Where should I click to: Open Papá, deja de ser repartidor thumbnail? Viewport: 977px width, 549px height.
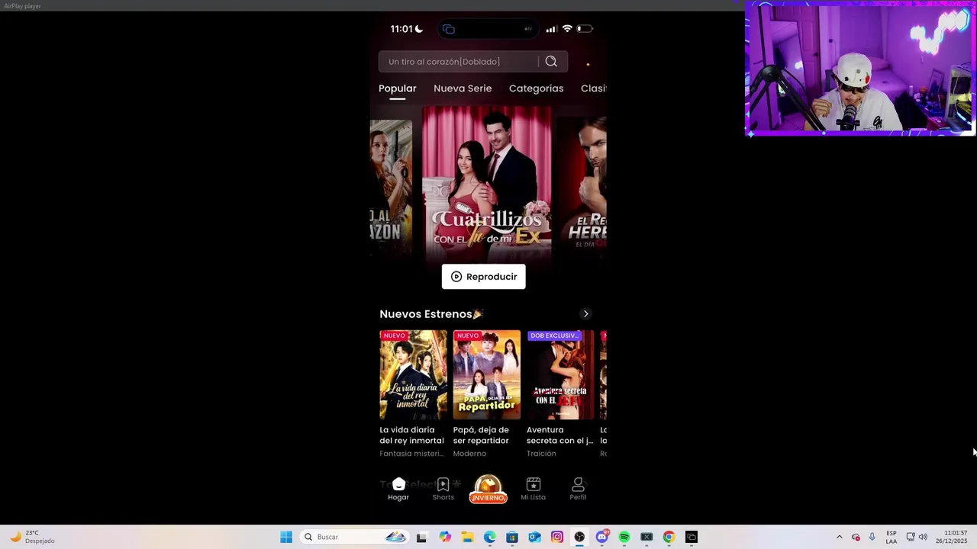point(487,374)
